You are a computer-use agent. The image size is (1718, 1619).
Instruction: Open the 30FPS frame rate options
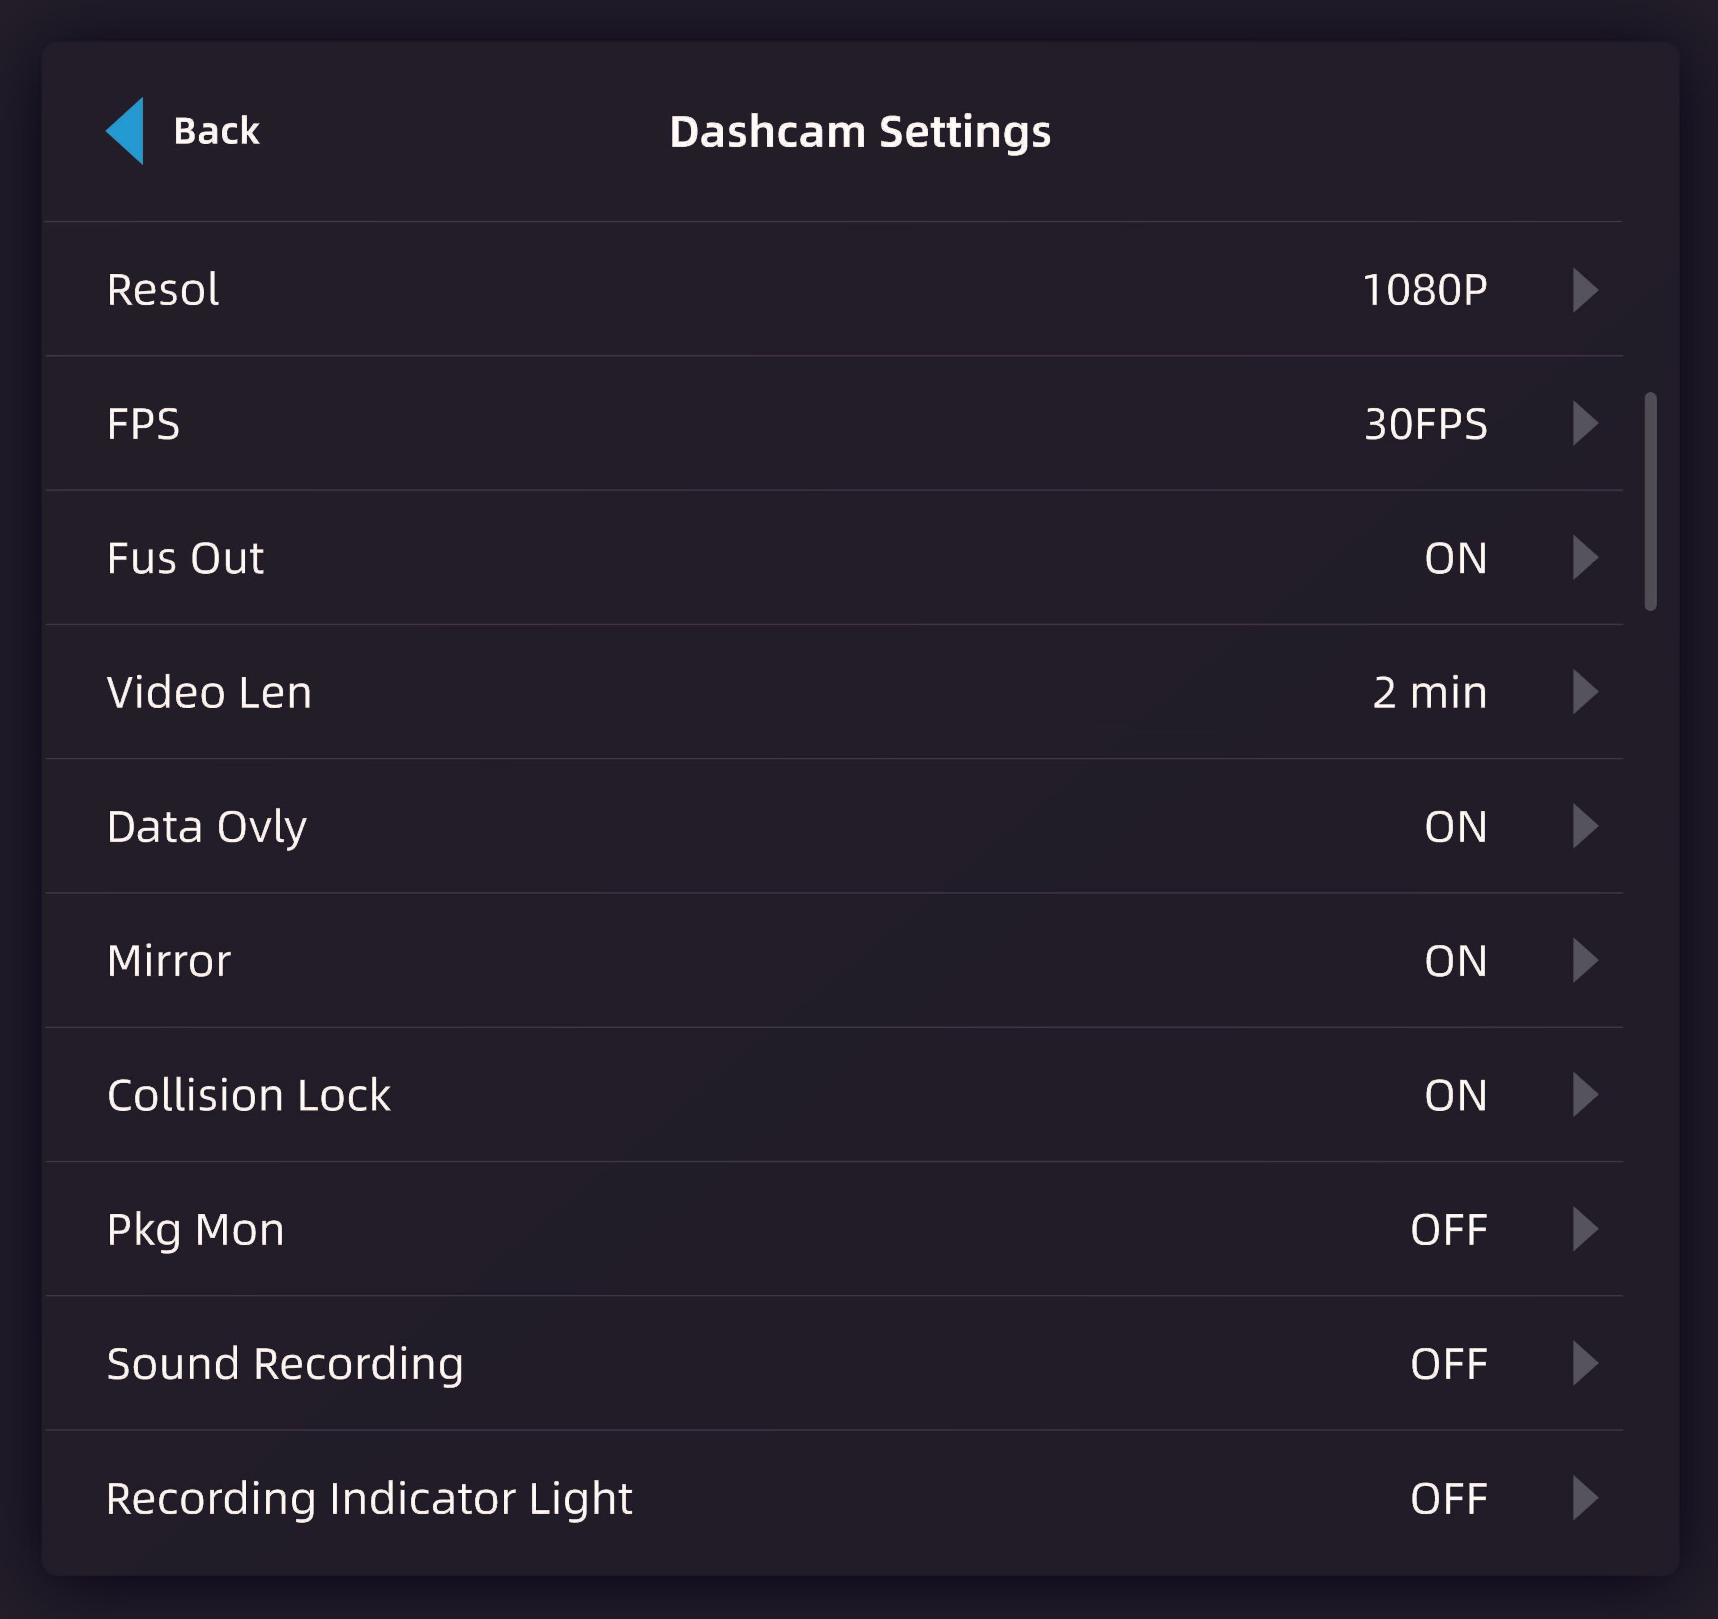tap(1426, 423)
